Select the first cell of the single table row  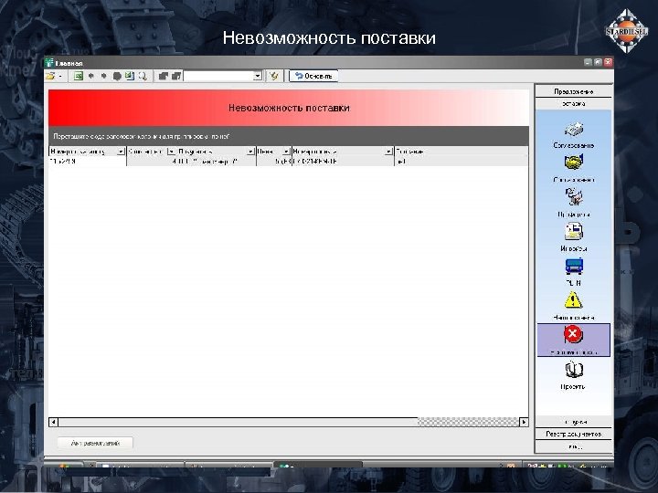88,161
